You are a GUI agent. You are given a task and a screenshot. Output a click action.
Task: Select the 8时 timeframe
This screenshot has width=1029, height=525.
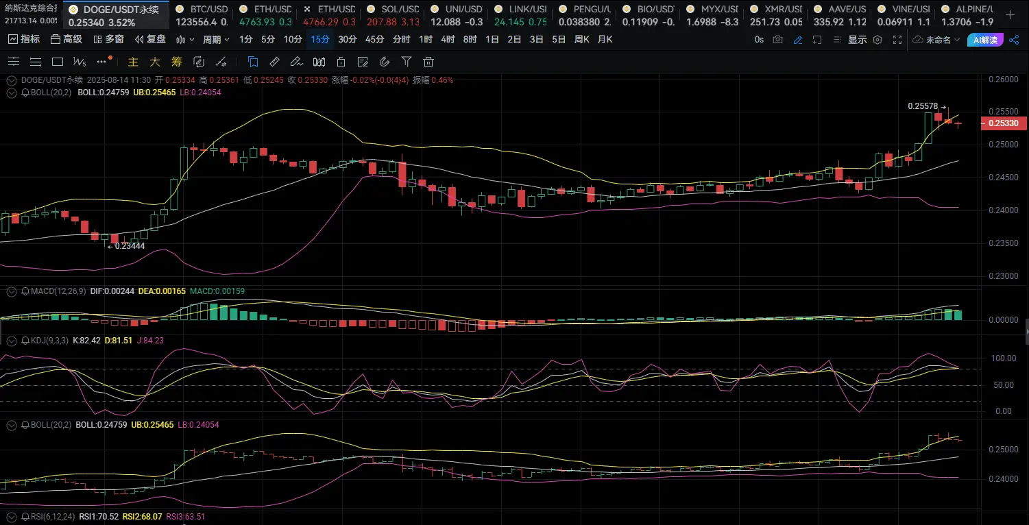click(x=470, y=39)
